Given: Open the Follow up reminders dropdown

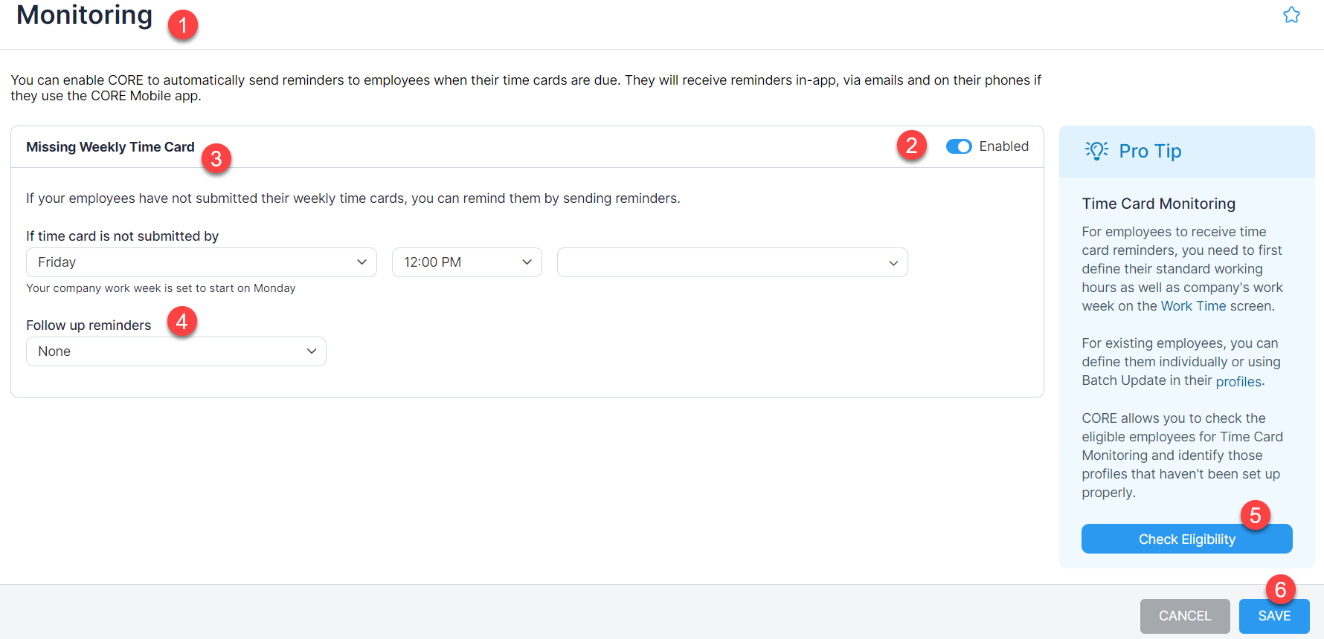Looking at the screenshot, I should 176,351.
